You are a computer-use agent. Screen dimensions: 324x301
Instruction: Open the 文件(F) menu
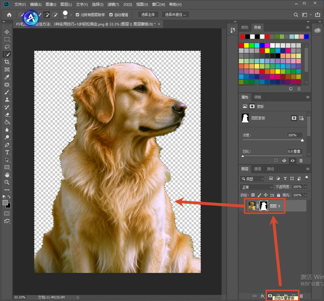20,4
